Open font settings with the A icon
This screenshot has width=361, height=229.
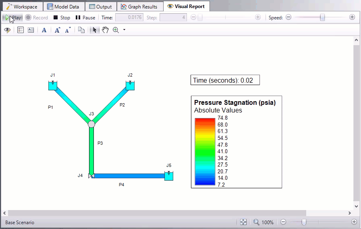tap(44, 30)
